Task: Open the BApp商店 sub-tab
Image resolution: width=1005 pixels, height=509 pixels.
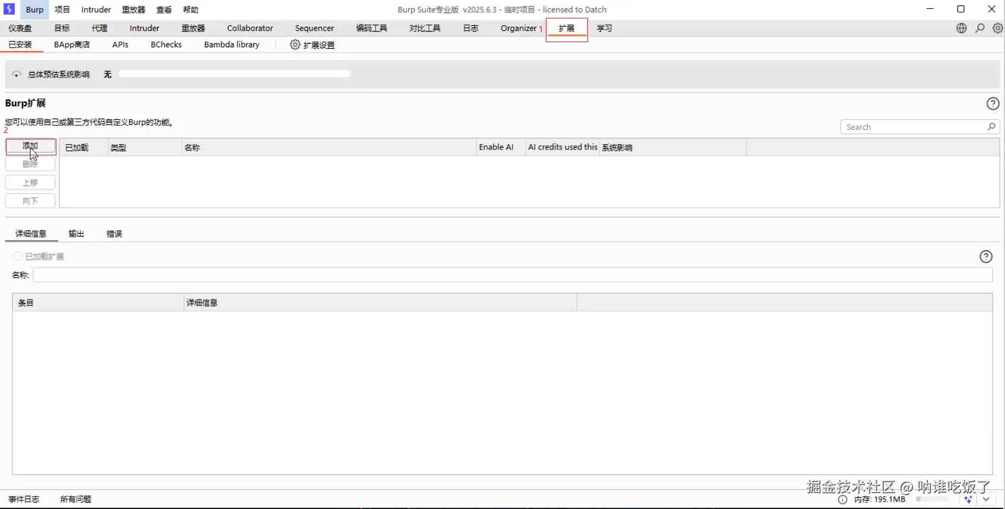Action: [x=72, y=44]
